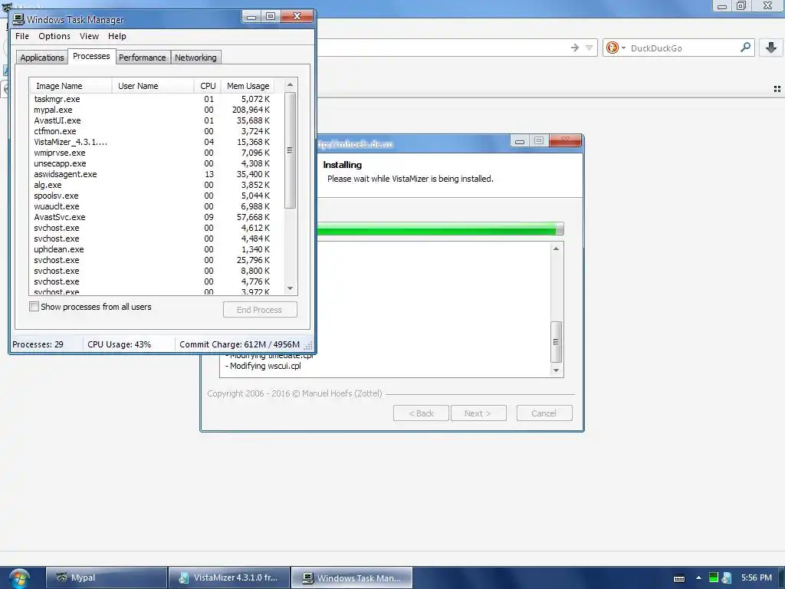Click the DuckDuckGo search field in Mypal
The image size is (785, 589).
(683, 48)
